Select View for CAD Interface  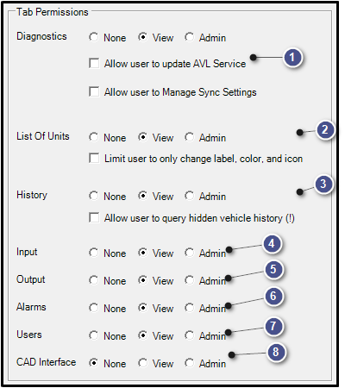(x=142, y=363)
